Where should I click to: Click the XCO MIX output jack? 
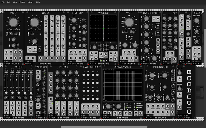[x=41, y=58]
